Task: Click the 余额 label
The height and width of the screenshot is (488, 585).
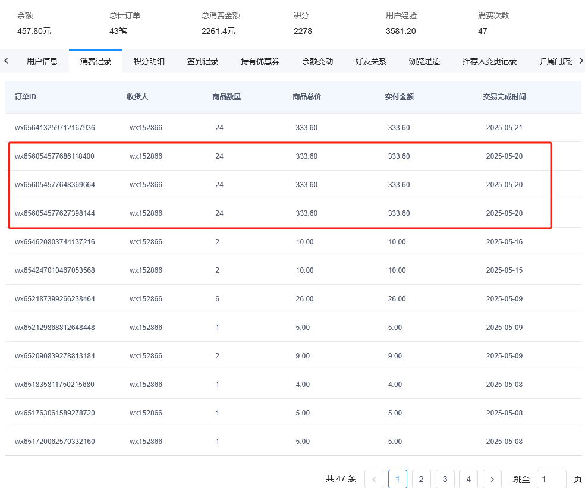Action: click(25, 15)
